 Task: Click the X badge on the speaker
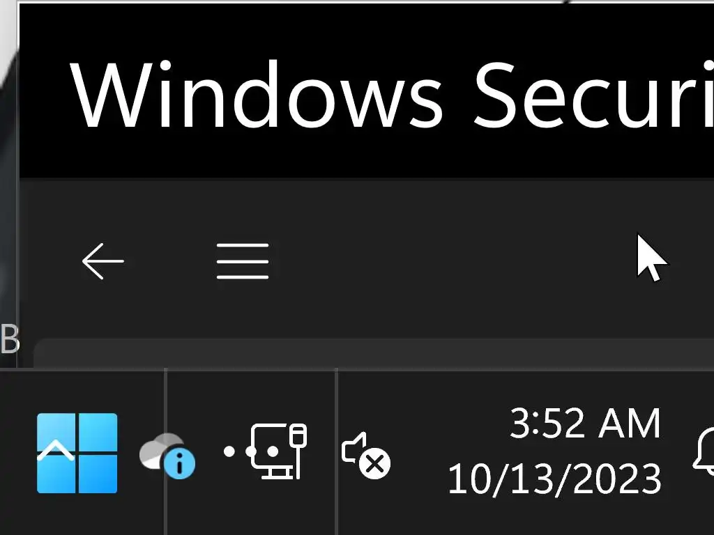376,463
